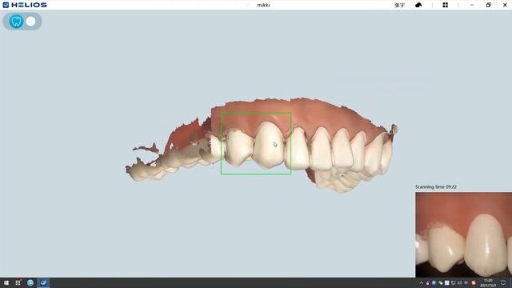Minimize the Helios window
The width and height of the screenshot is (512, 288).
[x=472, y=5]
